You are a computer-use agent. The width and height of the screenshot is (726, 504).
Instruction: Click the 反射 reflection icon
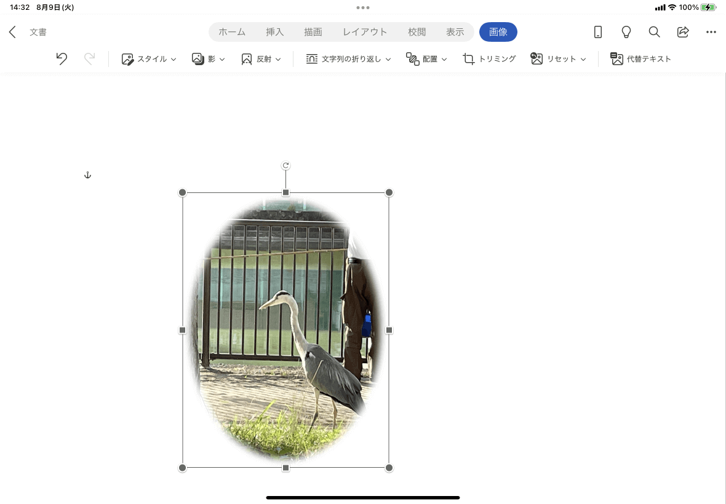pyautogui.click(x=247, y=59)
